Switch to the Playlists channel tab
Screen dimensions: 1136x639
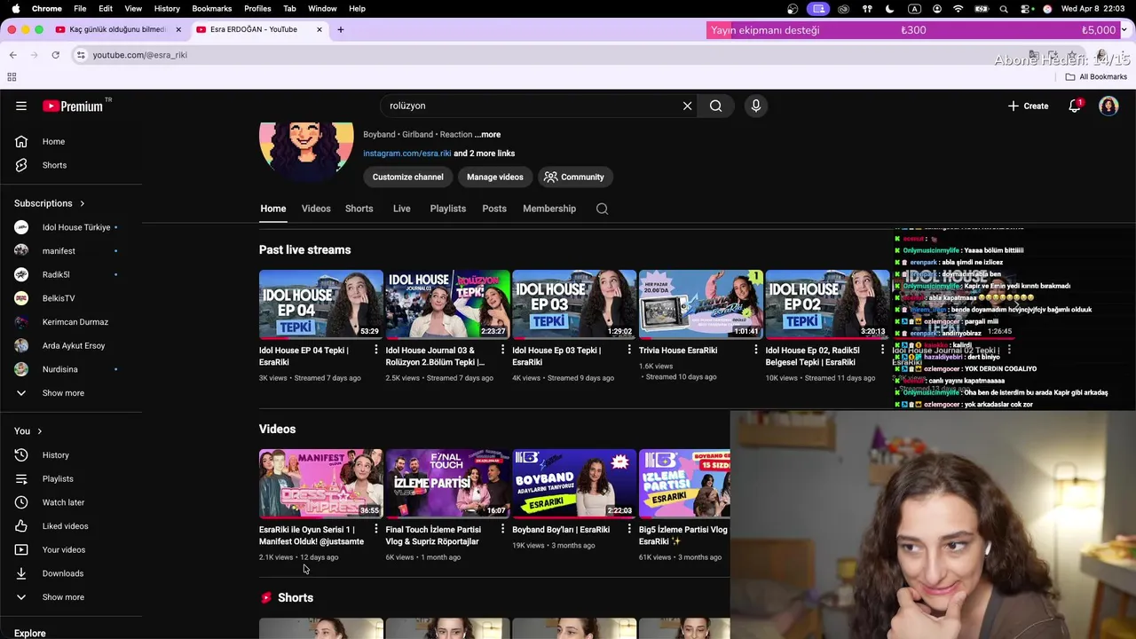pyautogui.click(x=447, y=209)
